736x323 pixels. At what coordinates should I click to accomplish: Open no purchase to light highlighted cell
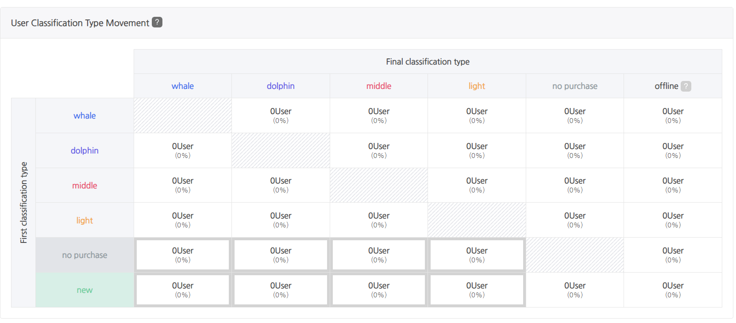click(477, 255)
